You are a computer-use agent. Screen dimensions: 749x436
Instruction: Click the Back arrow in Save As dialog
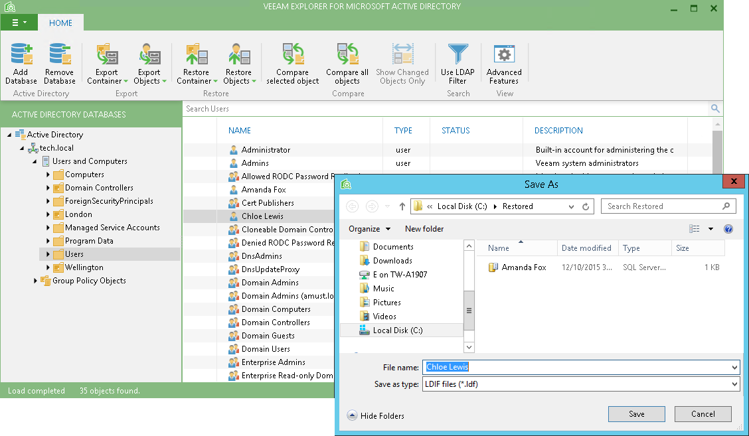pyautogui.click(x=353, y=206)
